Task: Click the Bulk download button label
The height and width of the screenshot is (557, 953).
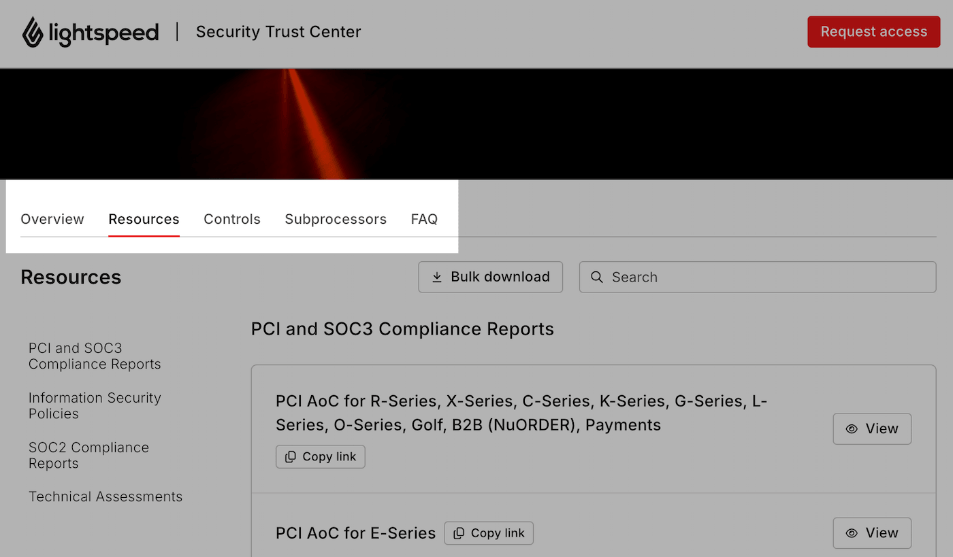Action: [x=500, y=277]
